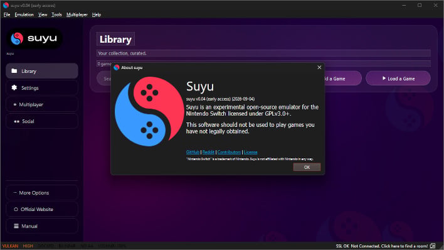Click the About suyu title bar icon
Screen dimensions: 444x250
pos(117,67)
